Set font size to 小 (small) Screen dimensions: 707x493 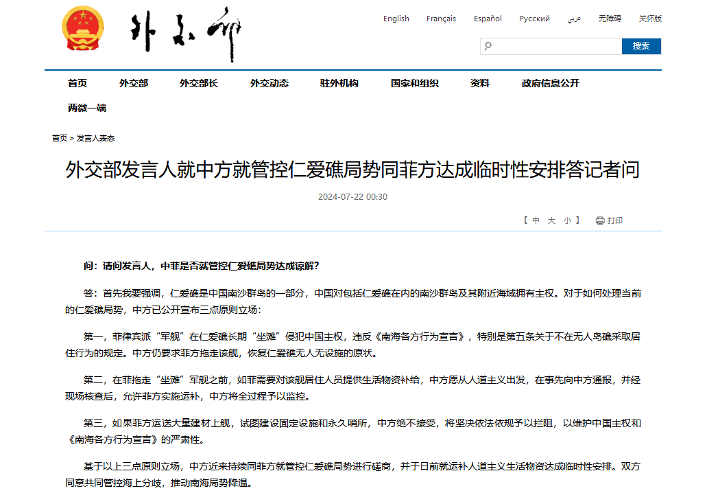pyautogui.click(x=567, y=220)
